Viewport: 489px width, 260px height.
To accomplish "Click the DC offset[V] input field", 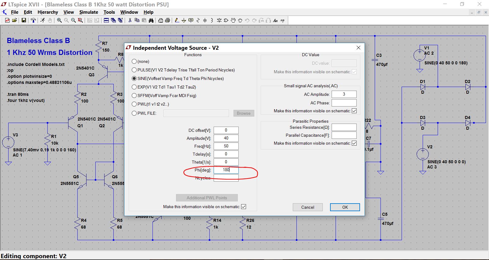I will 226,130.
